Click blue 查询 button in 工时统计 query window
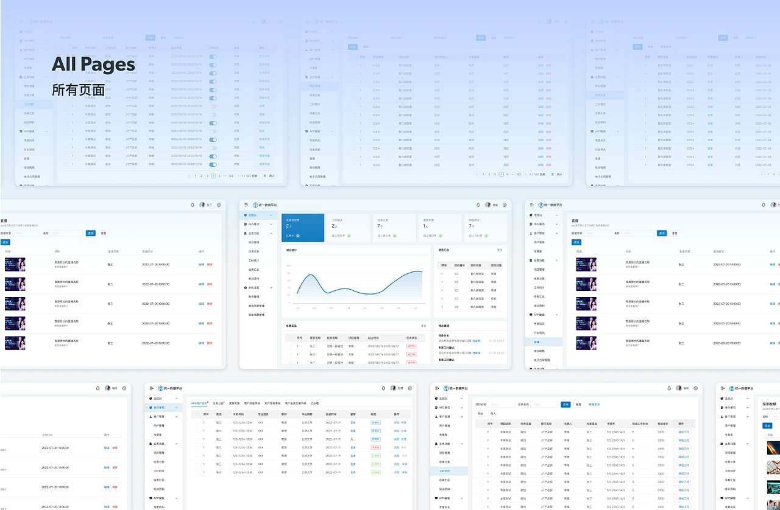 566,404
